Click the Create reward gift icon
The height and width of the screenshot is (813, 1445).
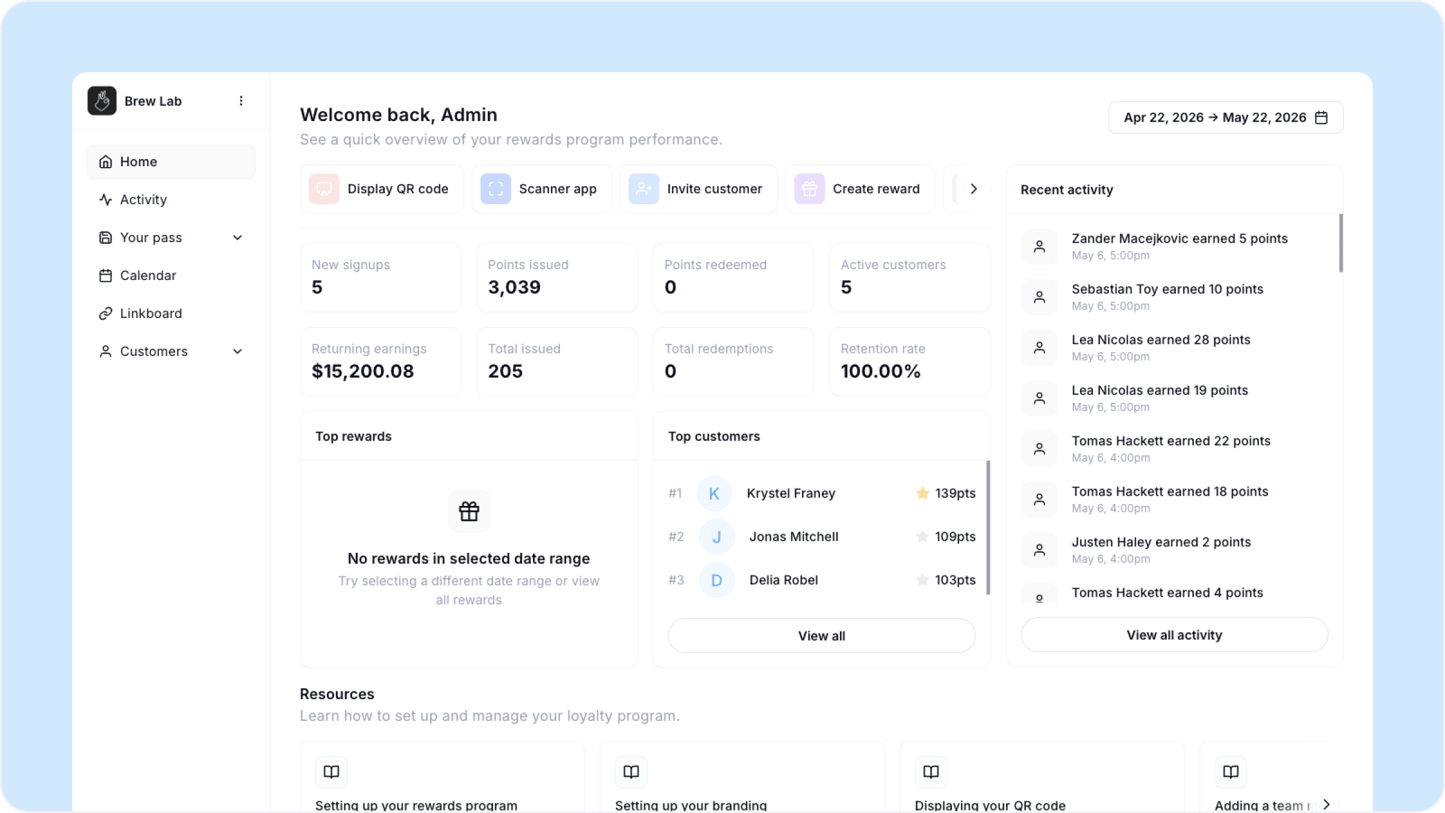point(809,189)
